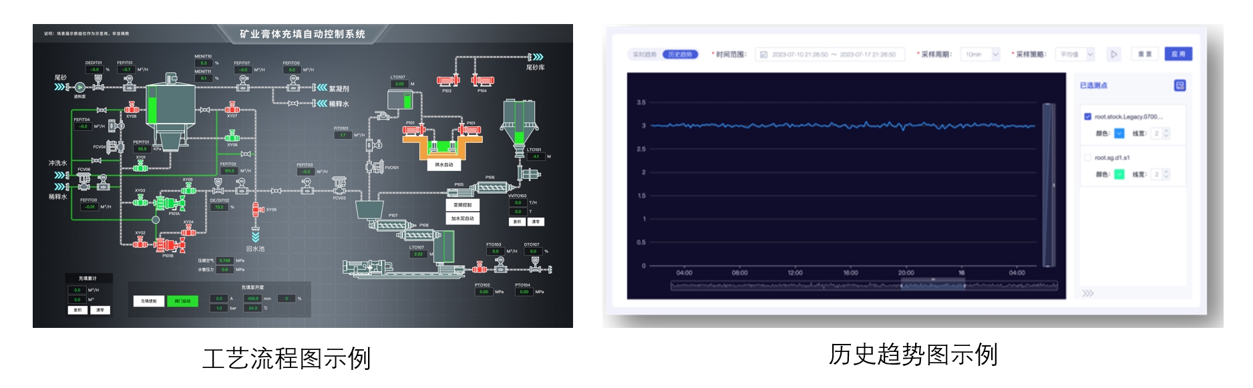The height and width of the screenshot is (388, 1253).
Task: Enable the root.sg.d1.s1 measurement point checkbox
Action: (x=1087, y=158)
